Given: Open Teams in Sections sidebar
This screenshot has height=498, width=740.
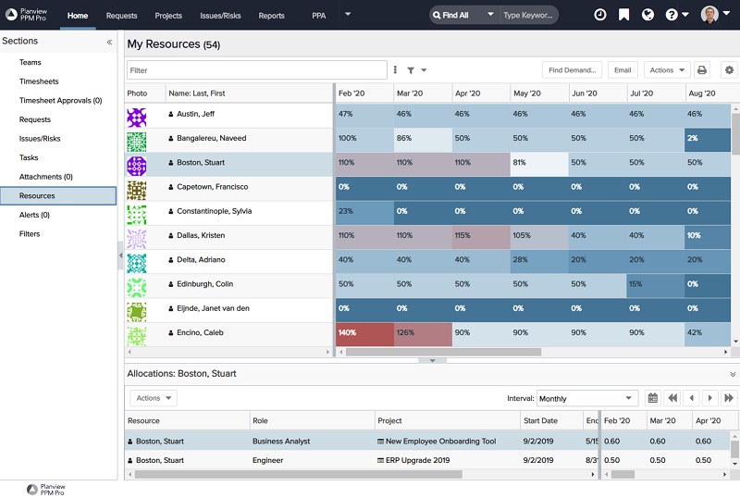Looking at the screenshot, I should click(31, 62).
